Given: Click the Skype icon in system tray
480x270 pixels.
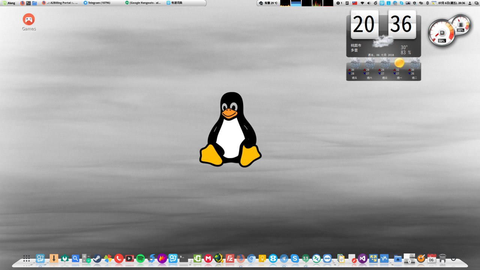Looking at the screenshot, I should [x=402, y=3].
